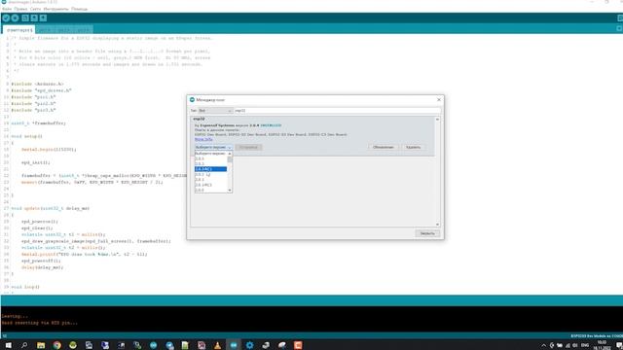Click the #include <Arduino.h> code line
The width and height of the screenshot is (623, 350).
(37, 84)
